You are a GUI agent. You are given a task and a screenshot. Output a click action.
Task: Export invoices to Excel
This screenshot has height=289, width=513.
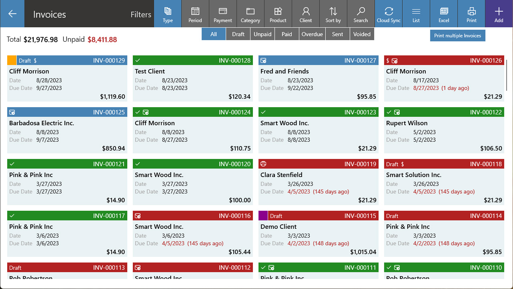click(x=444, y=14)
